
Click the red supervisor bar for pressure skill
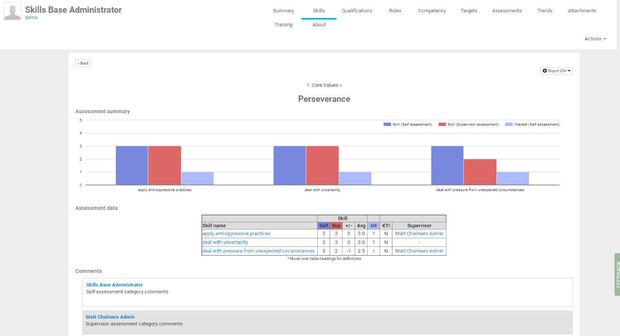coord(480,172)
